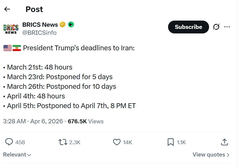Open the BRICS News display name

tap(40, 25)
